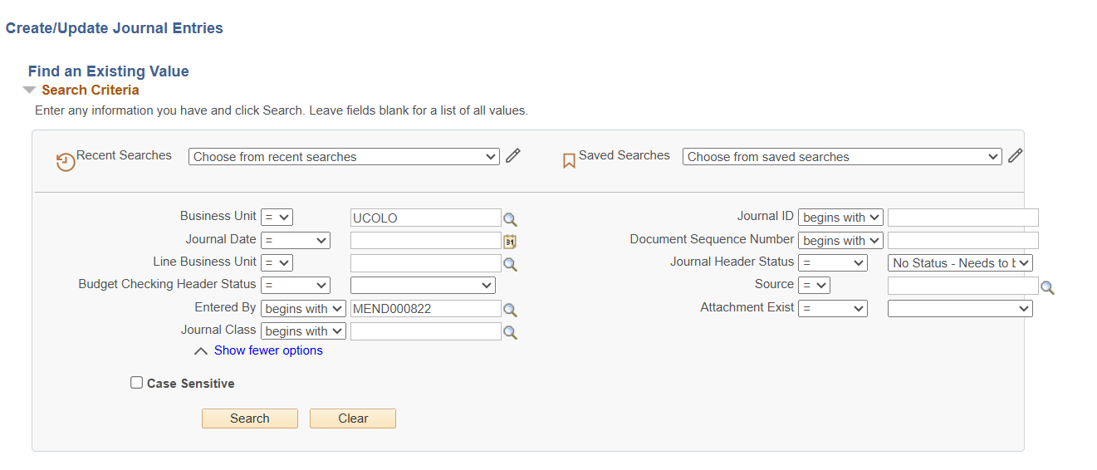Click the Clear button
Image resolution: width=1097 pixels, height=470 pixels.
pos(353,419)
